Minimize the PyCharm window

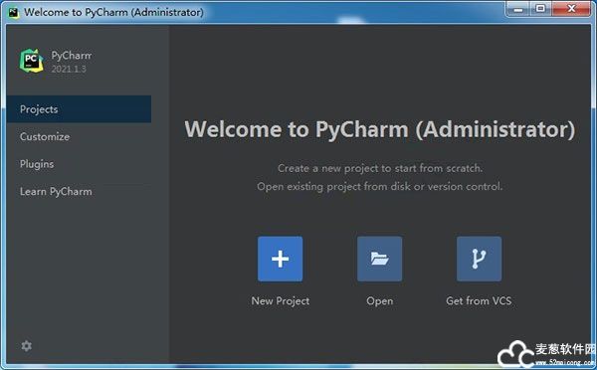[x=518, y=9]
